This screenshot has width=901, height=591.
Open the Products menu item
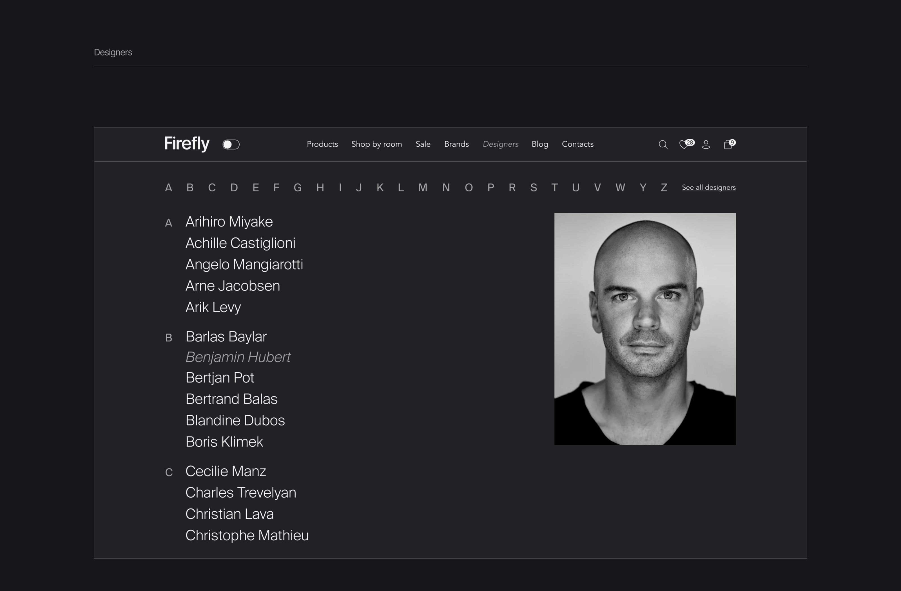pyautogui.click(x=322, y=144)
